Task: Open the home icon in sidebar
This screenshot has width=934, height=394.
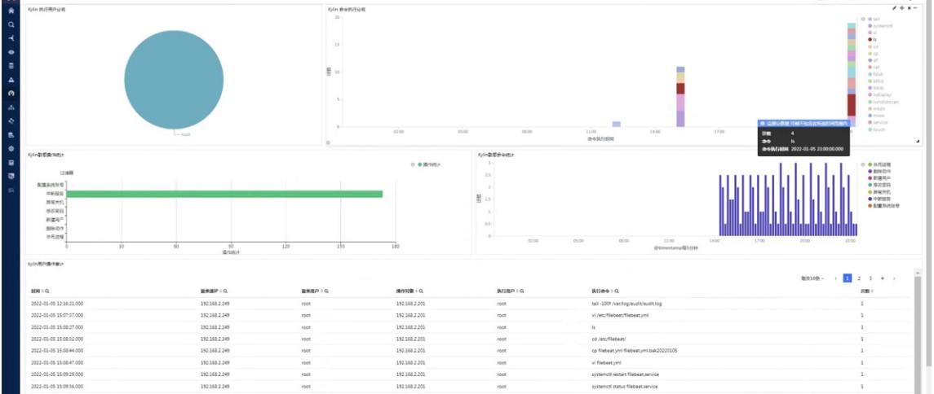Action: pos(11,11)
